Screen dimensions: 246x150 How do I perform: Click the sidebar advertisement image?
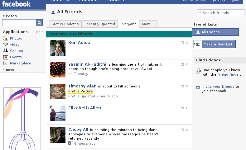[22, 119]
